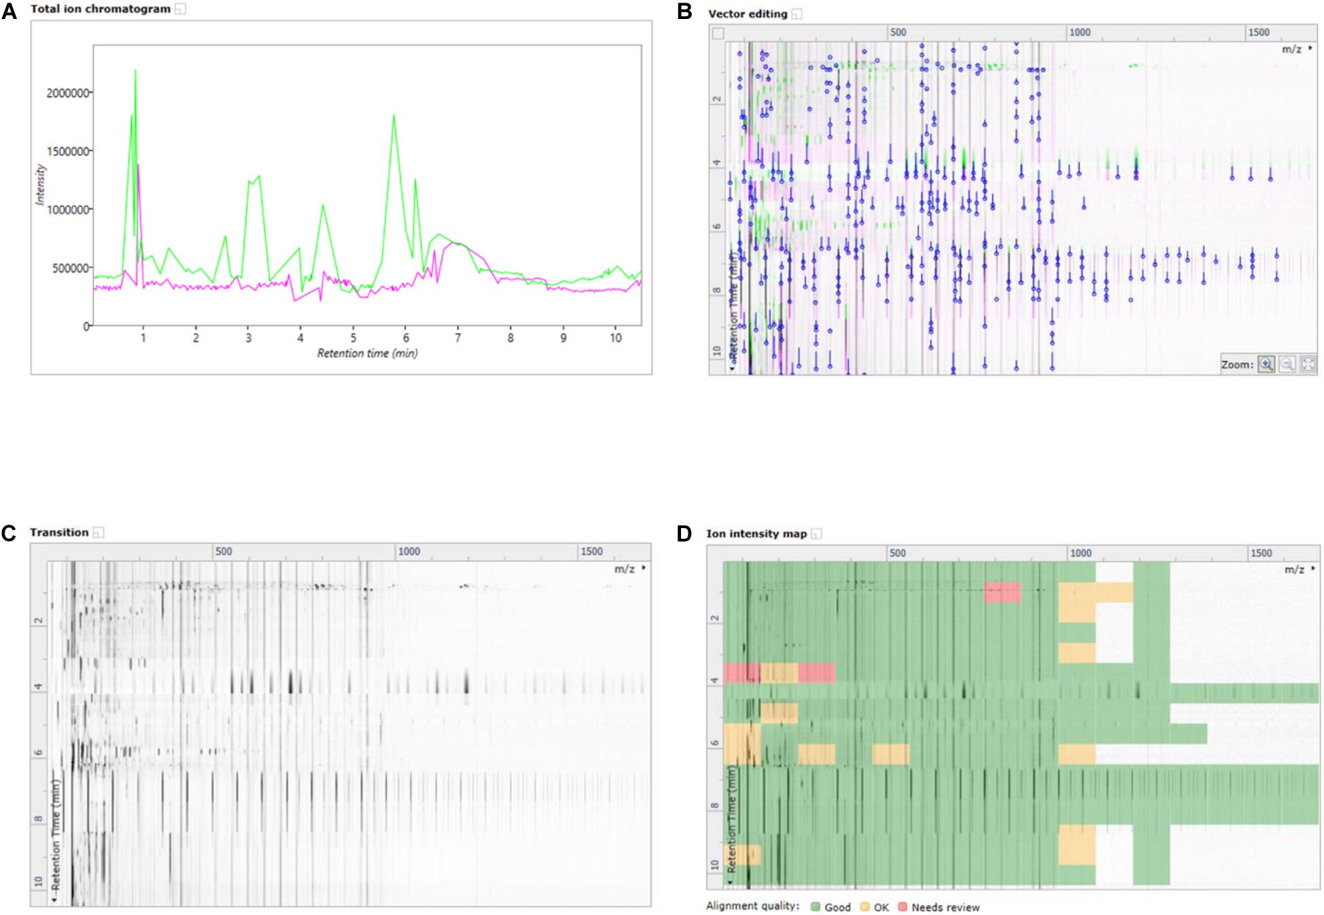Pop out the Total ion chromatogram panel

[x=181, y=10]
